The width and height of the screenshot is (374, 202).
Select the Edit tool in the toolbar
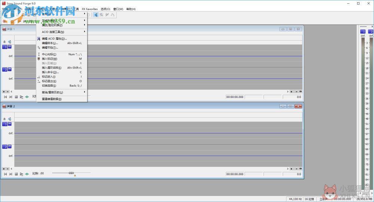click(x=96, y=15)
